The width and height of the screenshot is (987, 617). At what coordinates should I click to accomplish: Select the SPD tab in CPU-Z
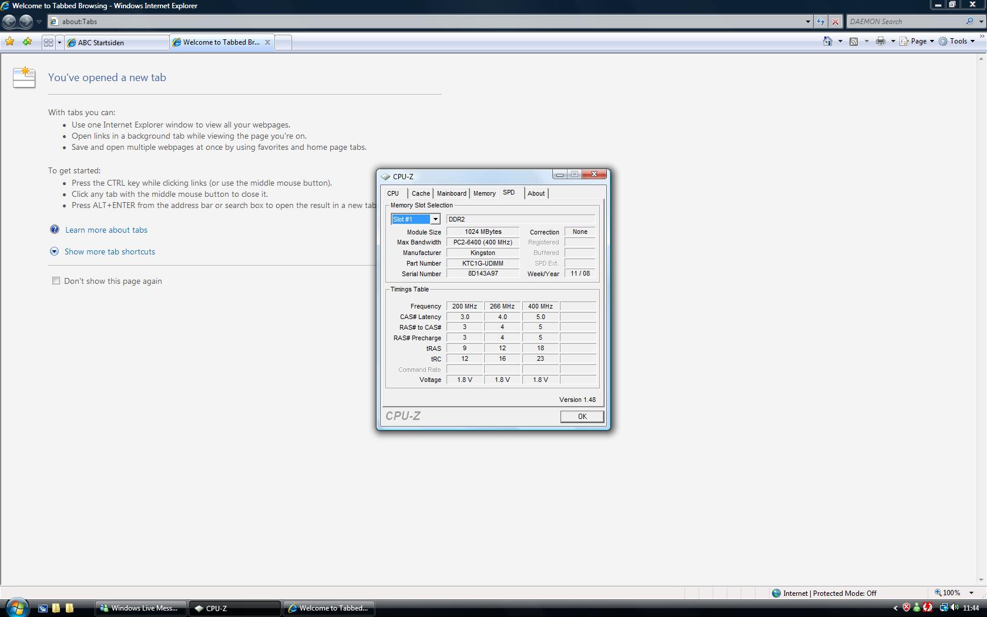(x=509, y=193)
